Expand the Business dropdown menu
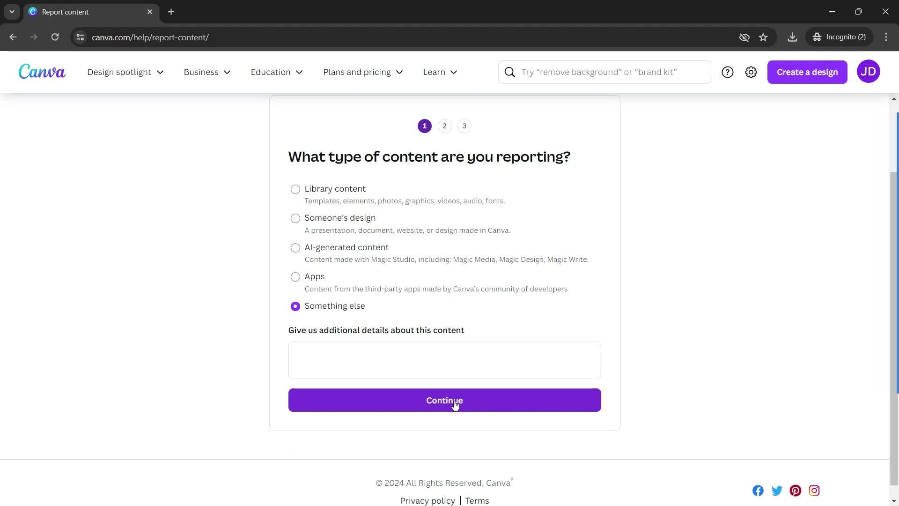Viewport: 899px width, 506px height. 207,72
